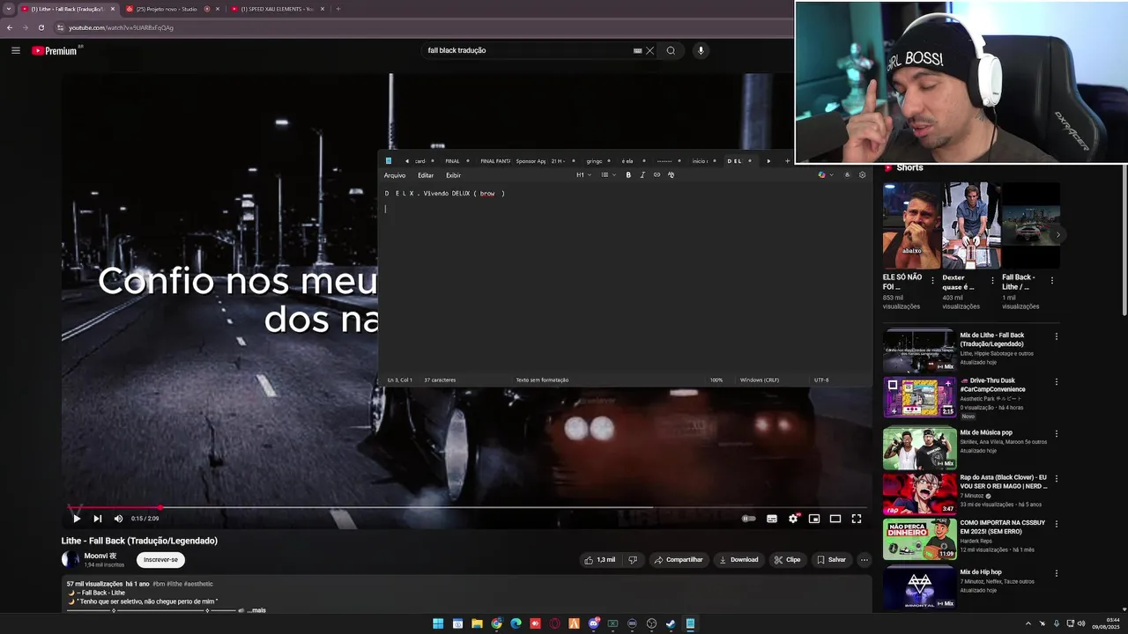
Task: Like the video with 1,3 mil likes
Action: [599, 559]
